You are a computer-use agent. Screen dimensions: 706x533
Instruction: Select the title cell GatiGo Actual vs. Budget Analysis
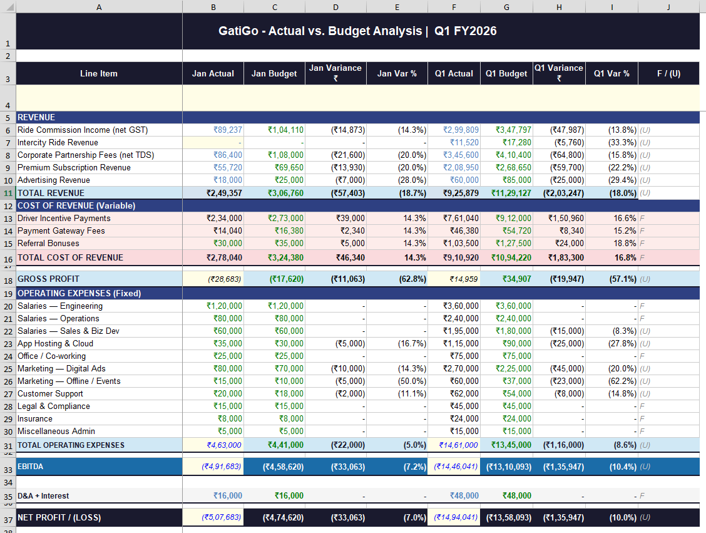coord(357,31)
